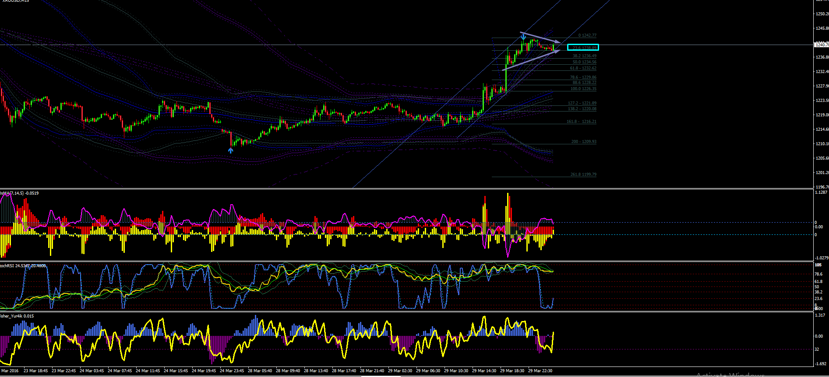829x377 pixels.
Task: Click the 261.8 1199.79 Fibonacci label
Action: pyautogui.click(x=583, y=175)
